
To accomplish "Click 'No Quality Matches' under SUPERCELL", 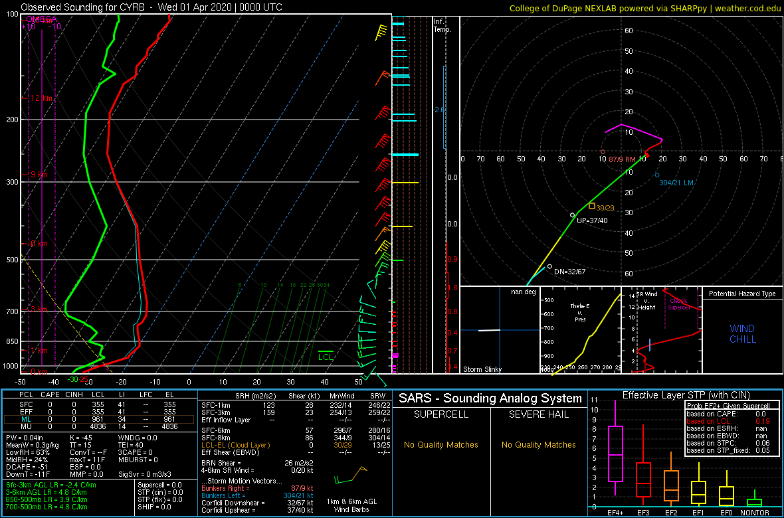I will point(441,445).
